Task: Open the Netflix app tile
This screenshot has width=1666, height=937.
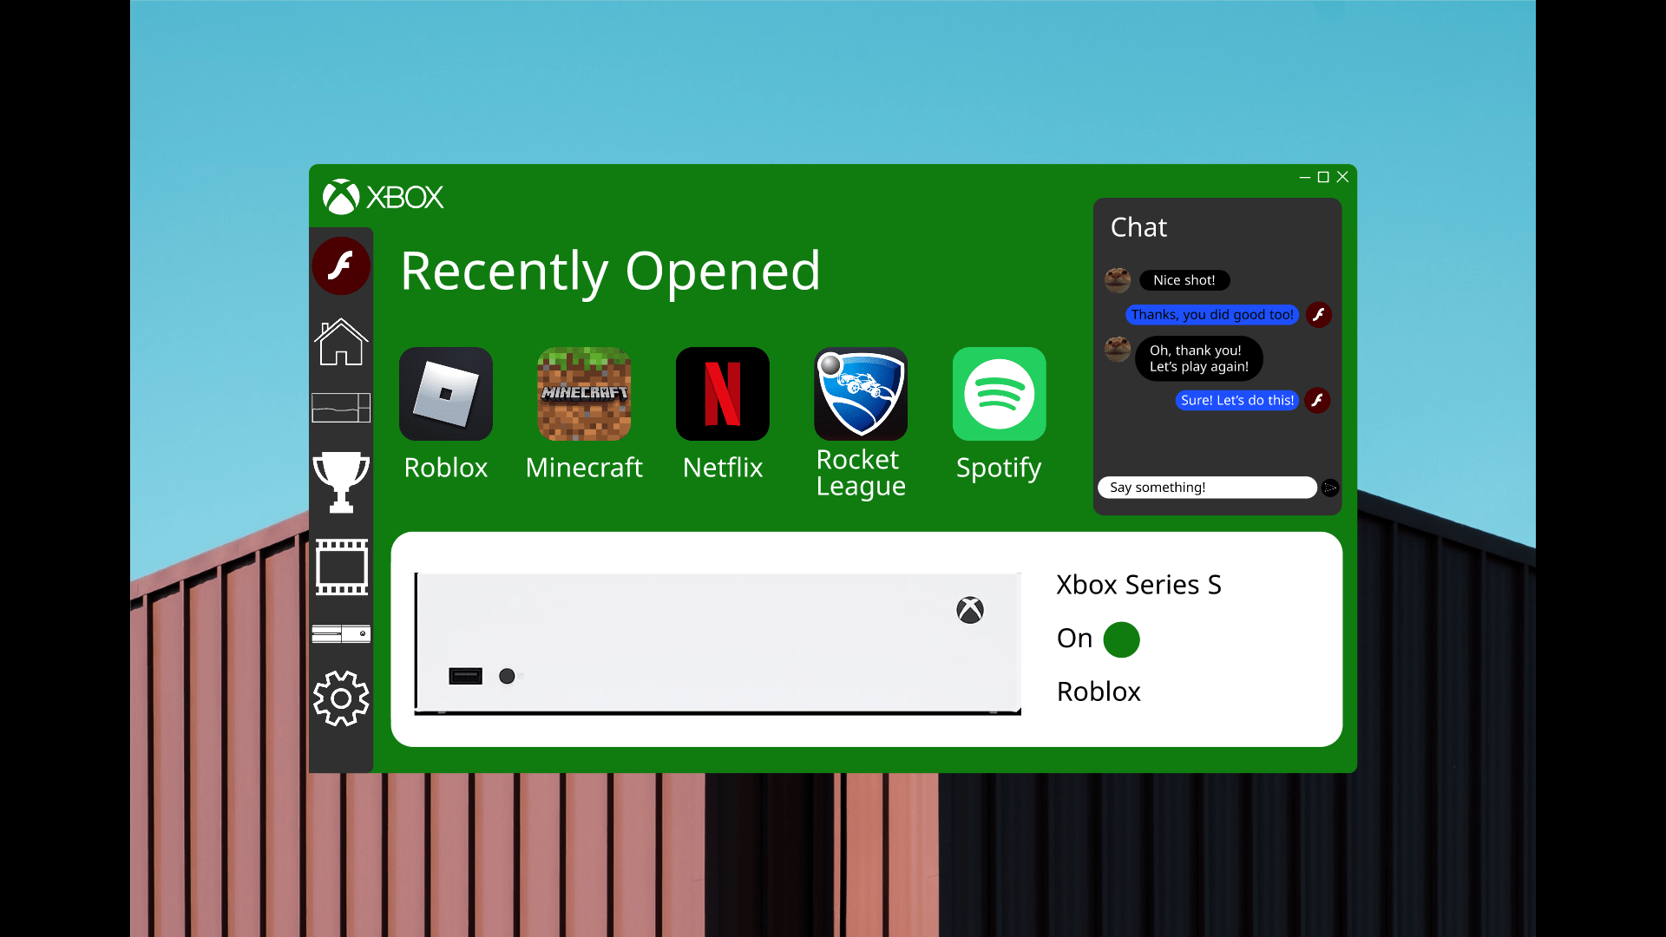Action: click(722, 393)
